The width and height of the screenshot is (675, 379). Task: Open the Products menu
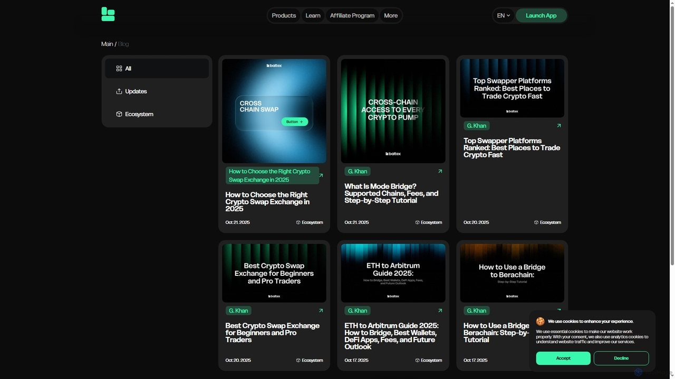coord(284,16)
